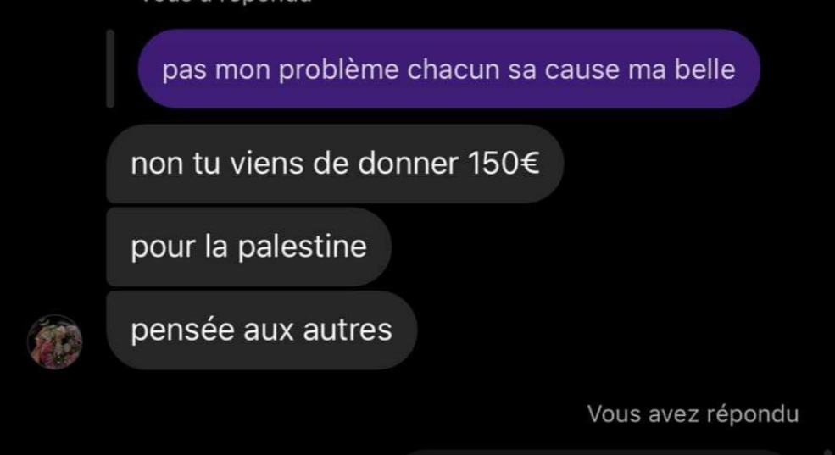Screen dimensions: 835x455
Task: Click the word 'pensée' in the message
Action: pyautogui.click(x=182, y=331)
